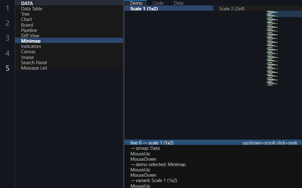Open the Data Table demo
The image size is (302, 188).
pyautogui.click(x=69, y=9)
